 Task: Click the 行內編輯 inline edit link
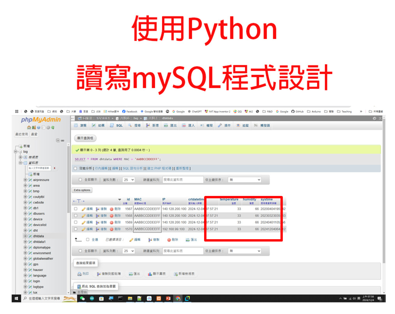[x=101, y=168]
